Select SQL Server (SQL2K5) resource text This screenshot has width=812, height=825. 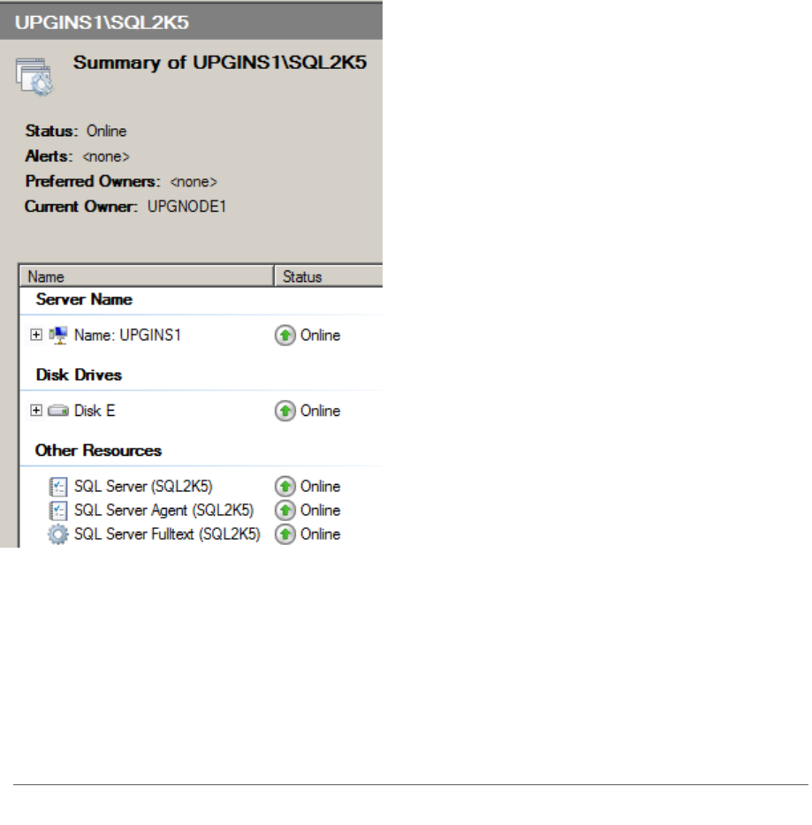click(143, 486)
